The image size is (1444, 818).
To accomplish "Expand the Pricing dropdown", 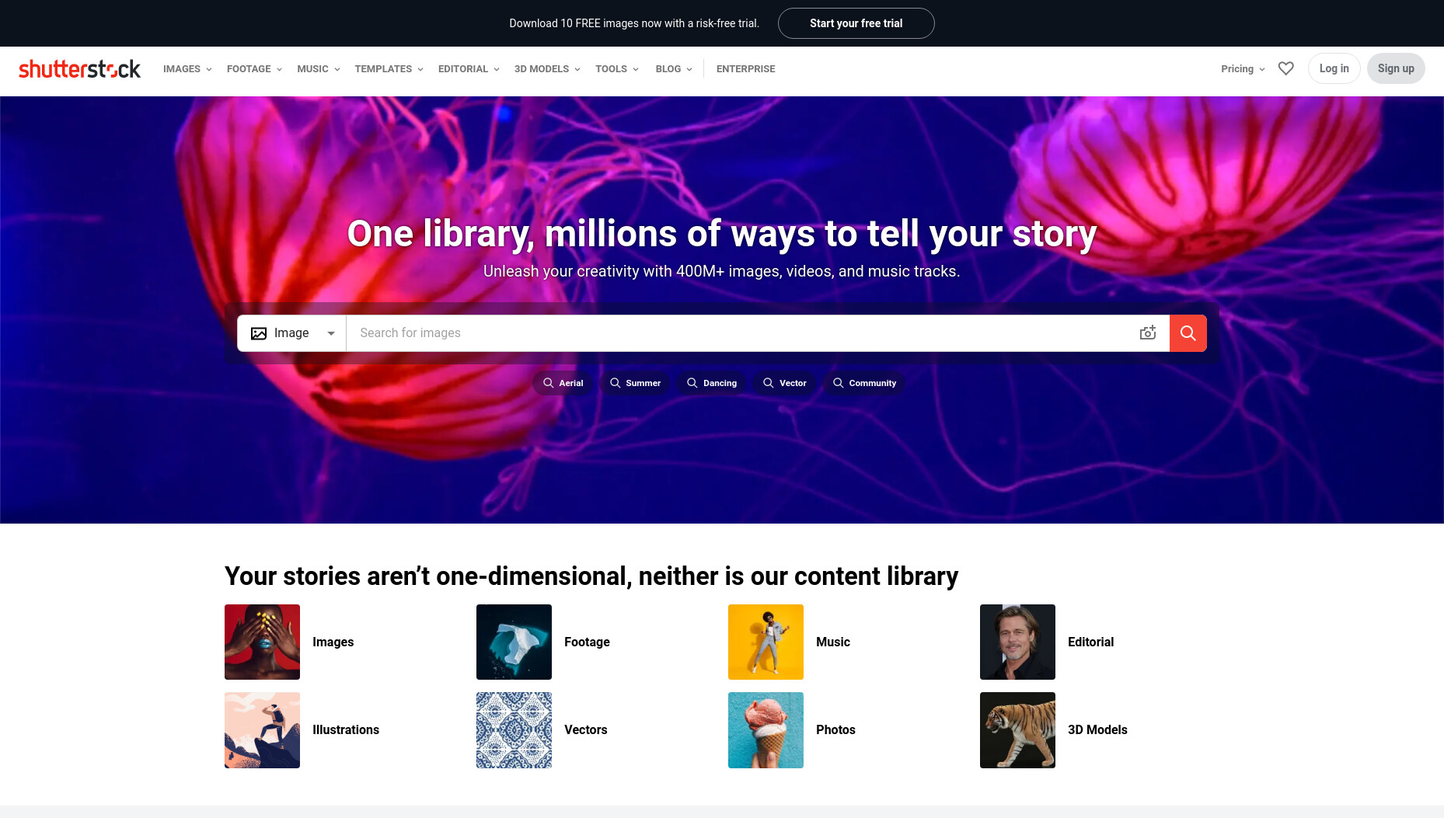I will coord(1243,69).
